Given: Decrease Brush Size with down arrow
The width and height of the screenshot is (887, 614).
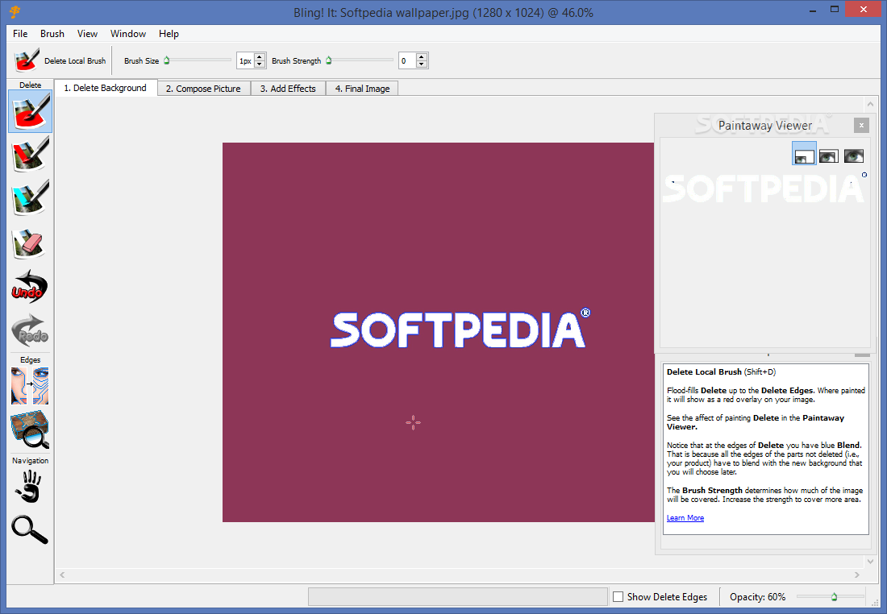Looking at the screenshot, I should (x=260, y=64).
